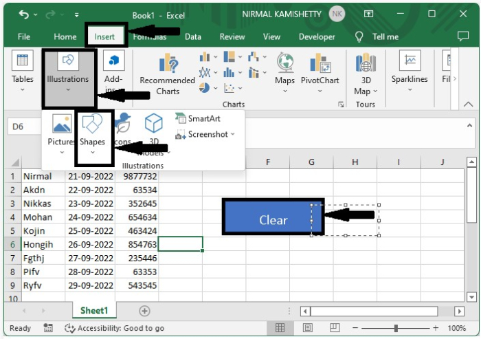The height and width of the screenshot is (339, 481).
Task: Click horizontal scrollbar right arrow
Action: (x=459, y=311)
